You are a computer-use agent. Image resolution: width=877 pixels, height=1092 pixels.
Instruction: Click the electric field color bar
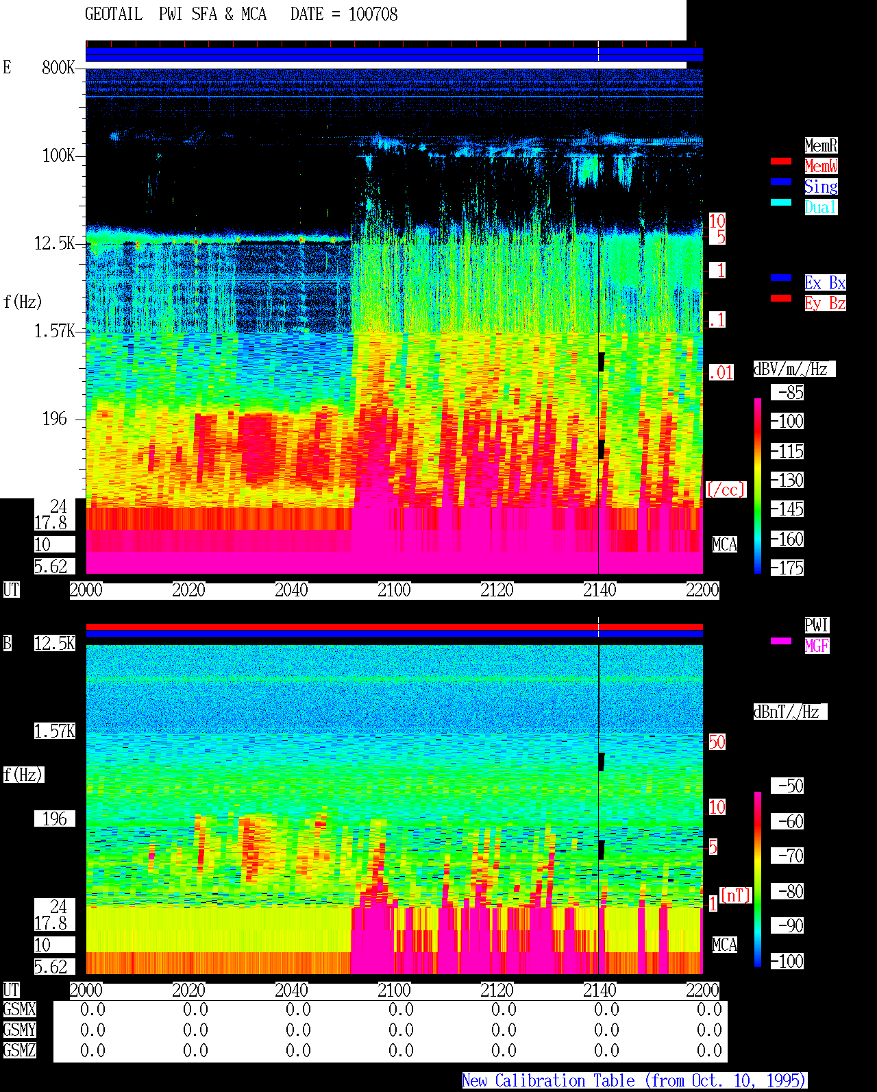tap(758, 486)
